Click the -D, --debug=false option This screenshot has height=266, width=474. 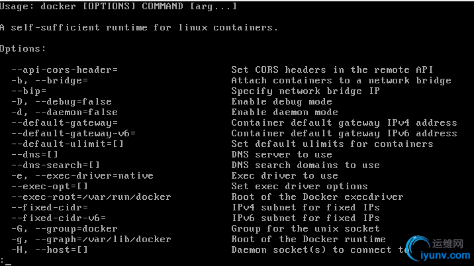62,101
